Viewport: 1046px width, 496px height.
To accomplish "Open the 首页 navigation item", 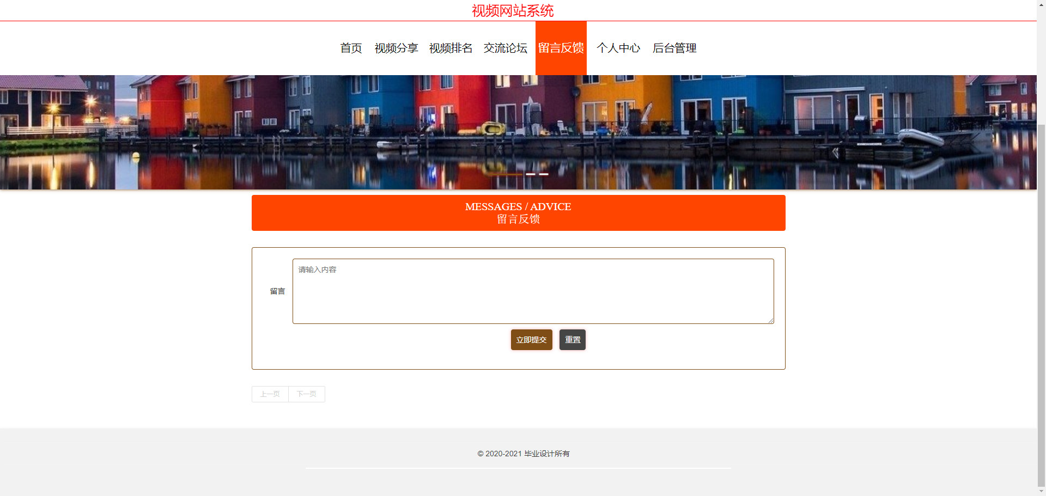I will [x=351, y=48].
